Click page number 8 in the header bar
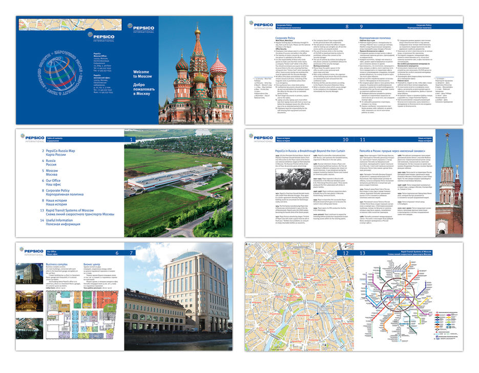The height and width of the screenshot is (373, 479). pos(347,27)
